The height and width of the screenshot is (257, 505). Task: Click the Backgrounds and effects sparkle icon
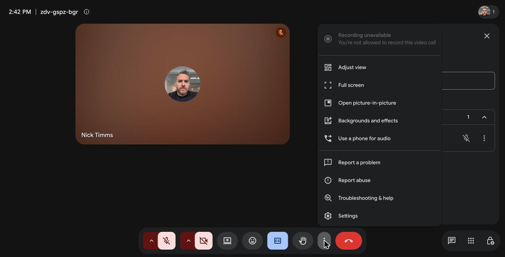click(x=328, y=121)
